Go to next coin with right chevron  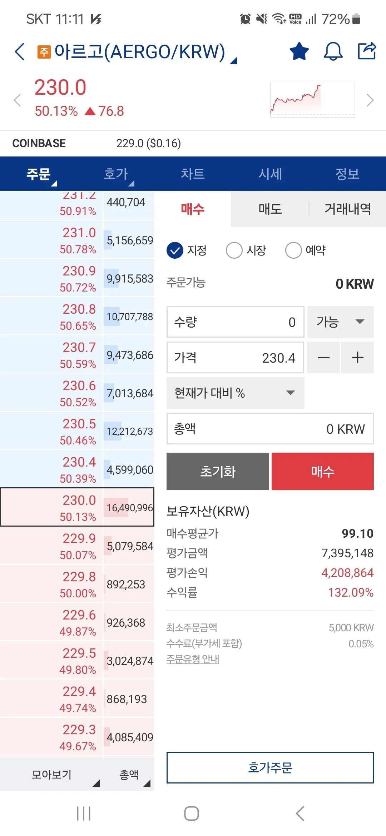[370, 100]
